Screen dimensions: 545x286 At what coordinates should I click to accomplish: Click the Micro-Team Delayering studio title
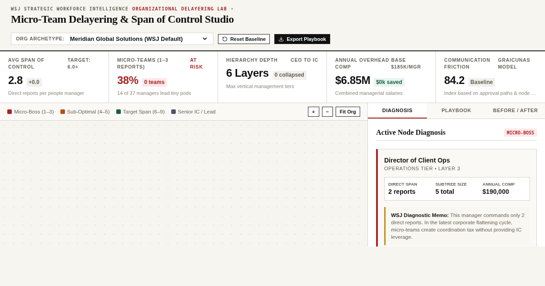(122, 19)
